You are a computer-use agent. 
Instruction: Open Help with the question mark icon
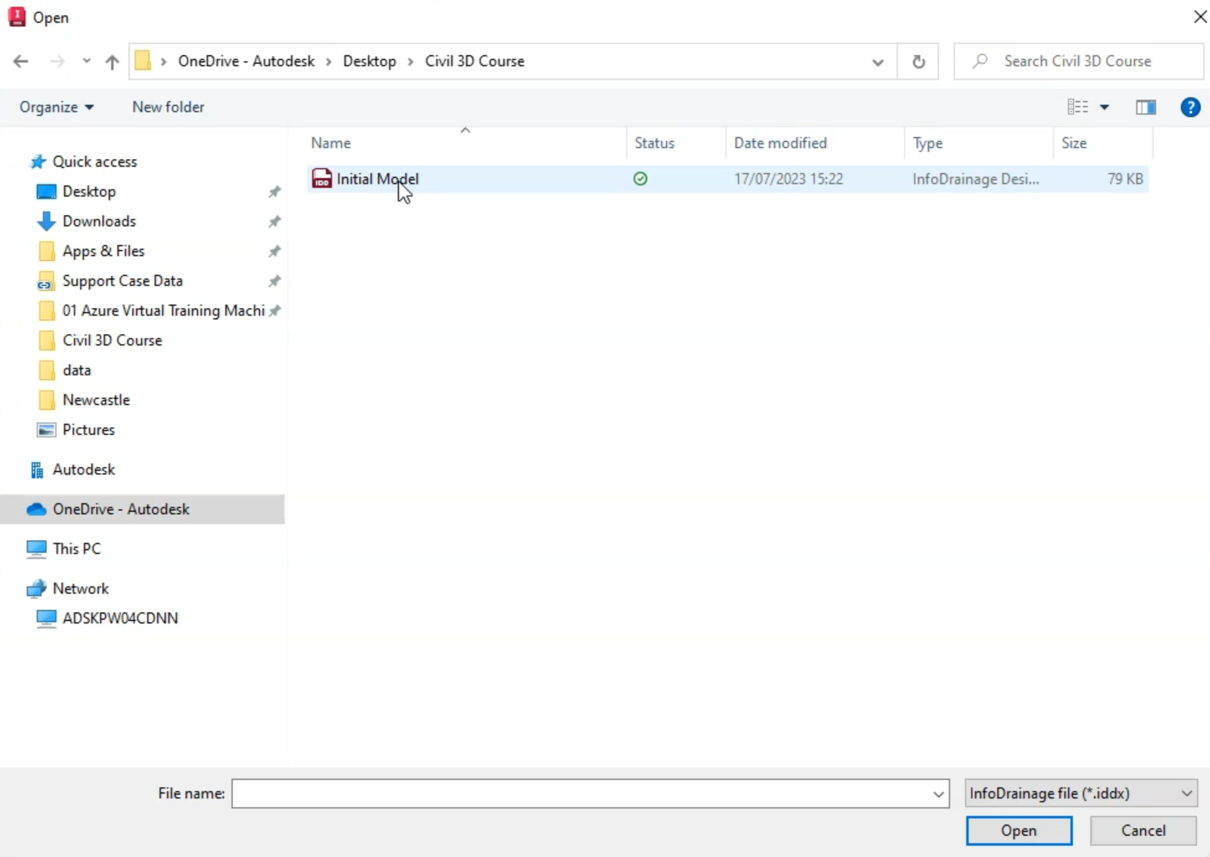pyautogui.click(x=1190, y=107)
